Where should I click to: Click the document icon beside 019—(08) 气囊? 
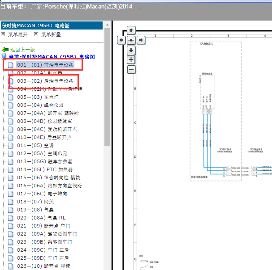click(x=11, y=210)
